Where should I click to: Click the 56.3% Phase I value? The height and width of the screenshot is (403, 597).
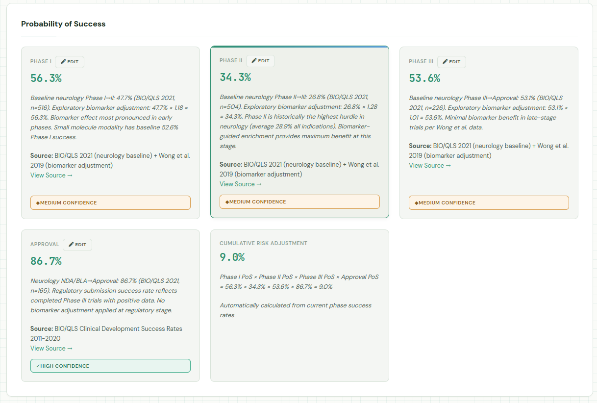(46, 78)
